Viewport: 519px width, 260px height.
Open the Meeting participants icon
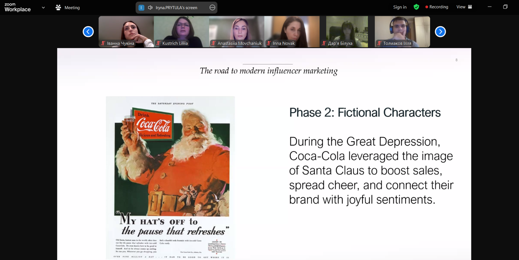point(58,7)
